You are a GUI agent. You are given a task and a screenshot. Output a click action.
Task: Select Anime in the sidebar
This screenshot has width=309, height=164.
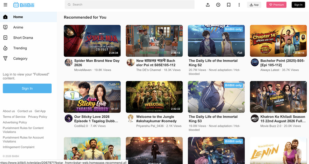click(x=29, y=27)
